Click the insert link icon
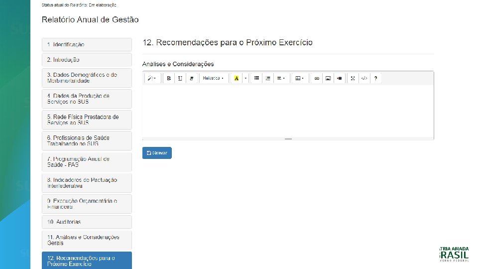 (316, 78)
